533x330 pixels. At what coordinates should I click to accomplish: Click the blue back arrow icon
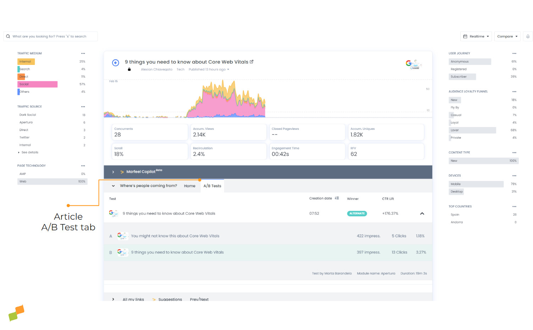pos(115,63)
